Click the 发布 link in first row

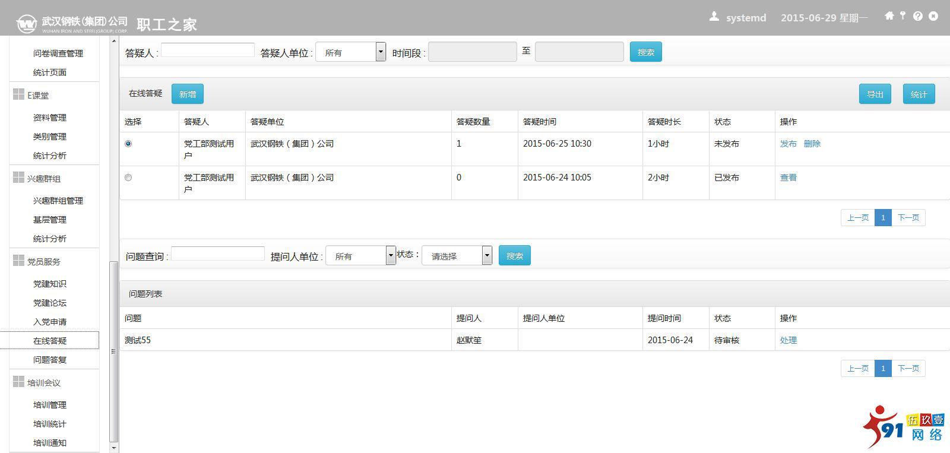click(788, 144)
